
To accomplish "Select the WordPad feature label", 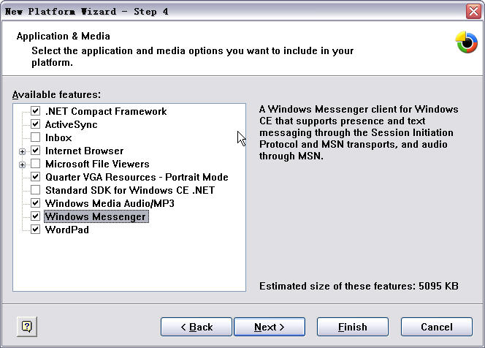I will [66, 230].
